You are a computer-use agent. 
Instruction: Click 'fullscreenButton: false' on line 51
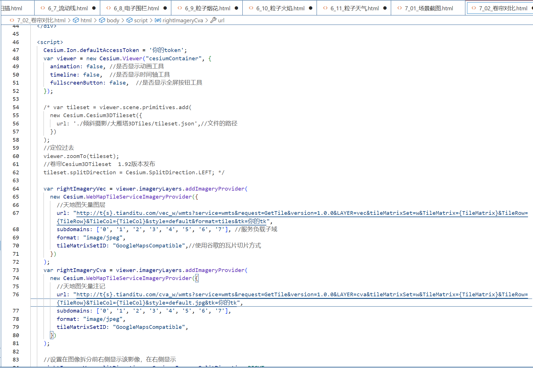click(88, 83)
